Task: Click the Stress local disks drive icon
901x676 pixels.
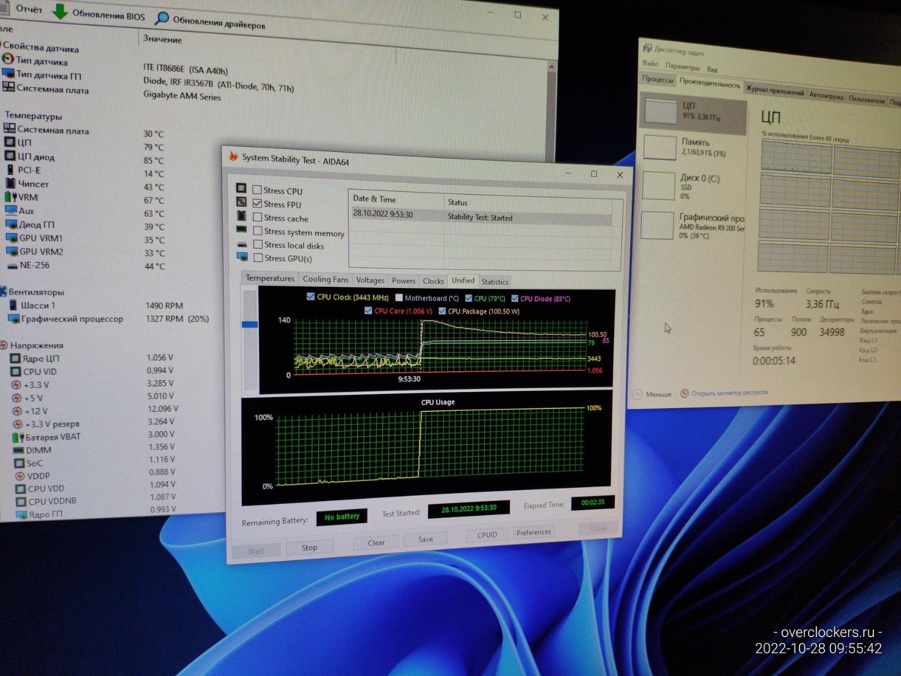Action: pos(242,244)
